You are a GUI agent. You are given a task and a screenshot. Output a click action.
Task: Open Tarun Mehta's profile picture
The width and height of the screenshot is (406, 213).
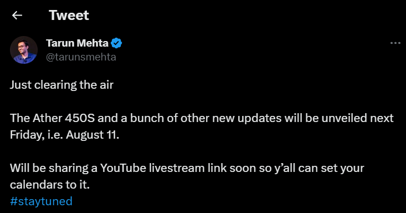click(x=24, y=50)
